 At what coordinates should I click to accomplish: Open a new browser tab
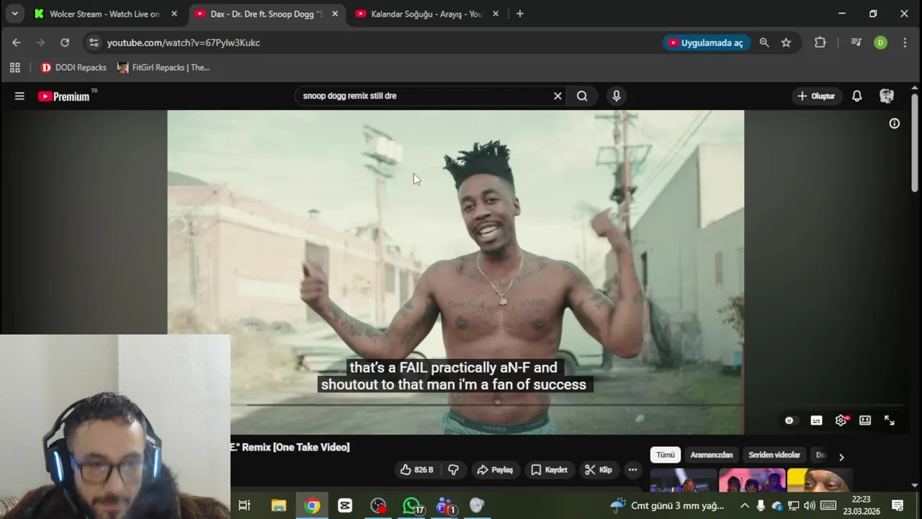[x=520, y=14]
